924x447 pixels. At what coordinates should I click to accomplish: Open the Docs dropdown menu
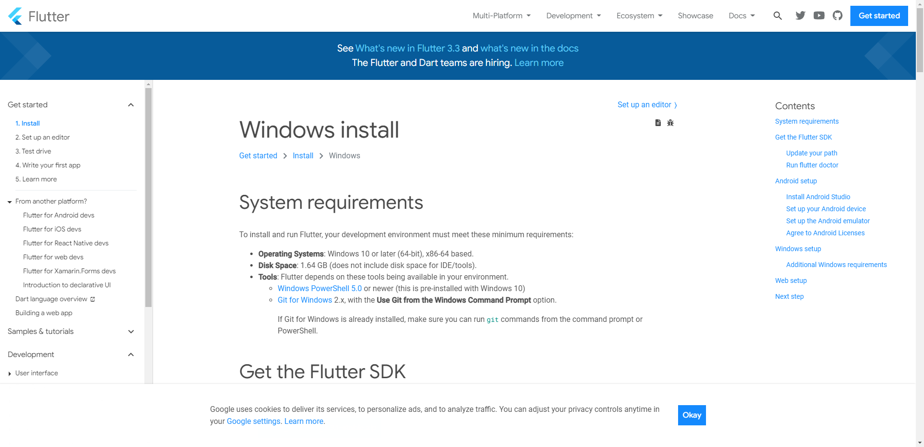click(742, 15)
